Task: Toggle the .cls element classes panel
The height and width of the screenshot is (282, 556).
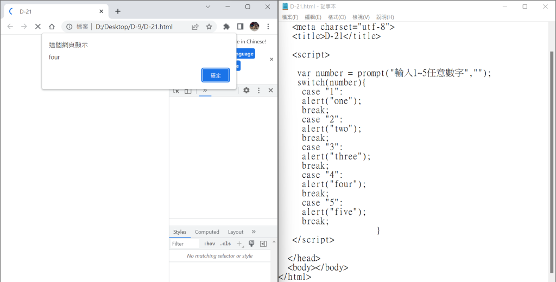Action: (x=225, y=243)
